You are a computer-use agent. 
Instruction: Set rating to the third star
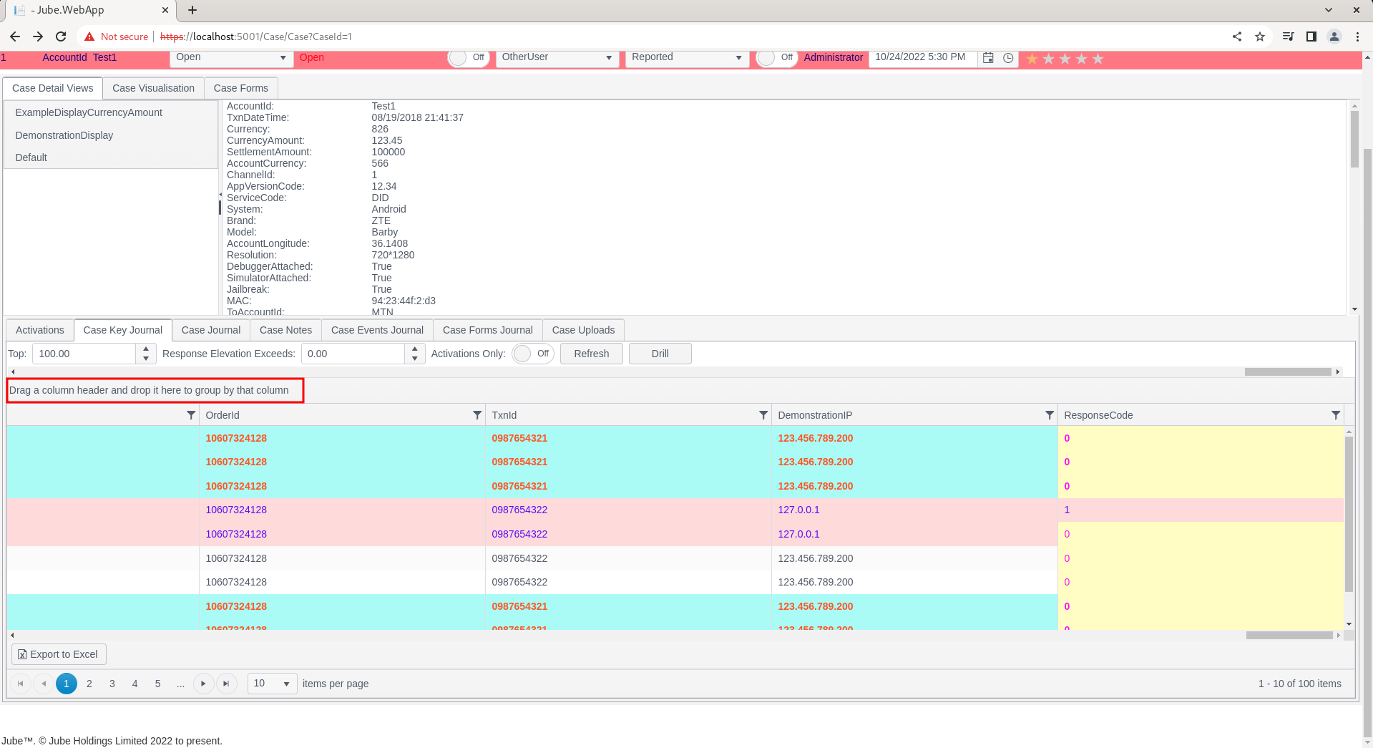1065,59
